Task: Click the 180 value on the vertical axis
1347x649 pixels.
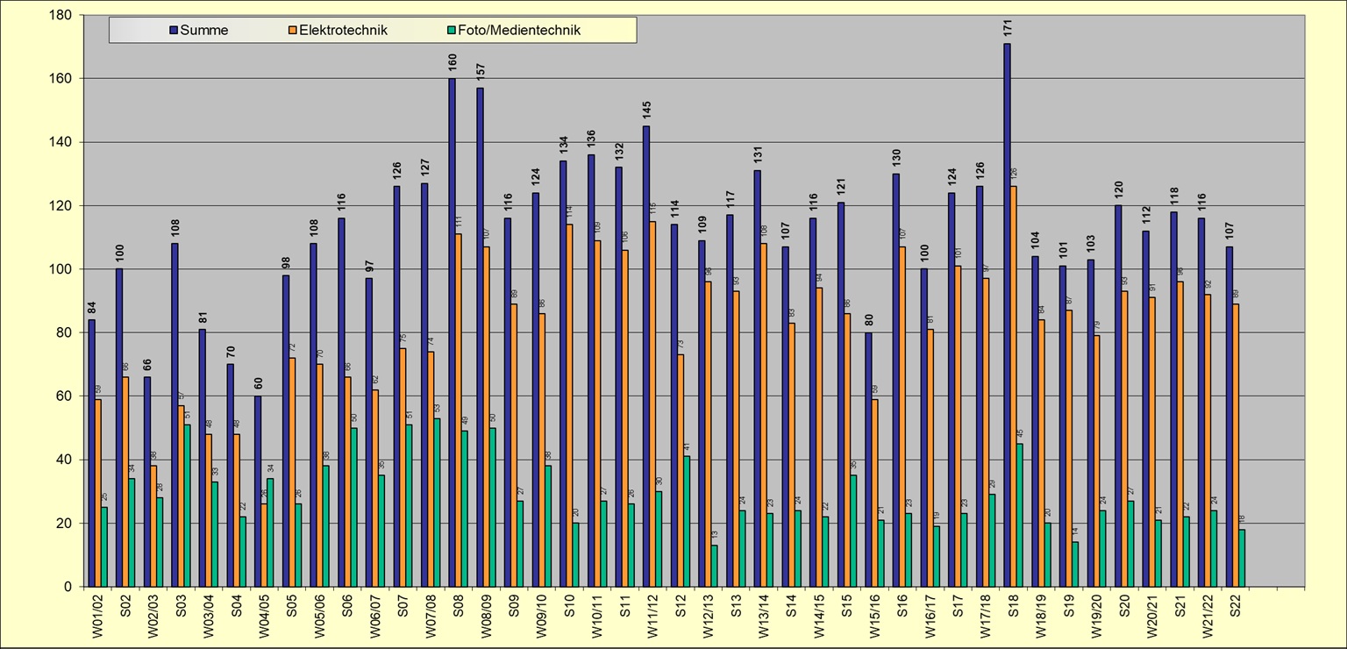Action: pyautogui.click(x=61, y=15)
